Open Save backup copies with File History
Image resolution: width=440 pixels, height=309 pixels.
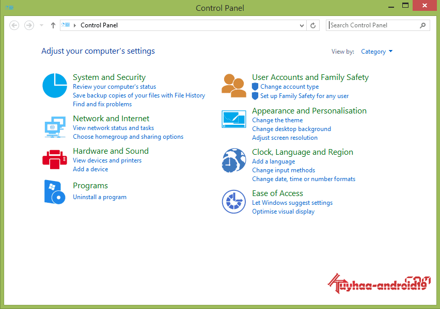[x=139, y=95]
